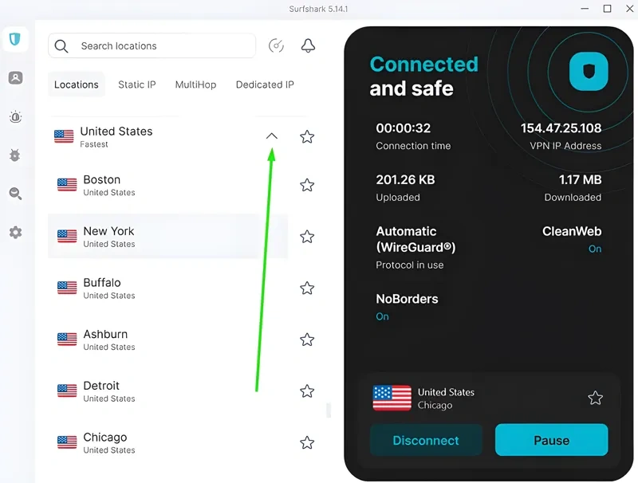Favorite the United States Fastest location
Screen dimensions: 638x483
(307, 137)
